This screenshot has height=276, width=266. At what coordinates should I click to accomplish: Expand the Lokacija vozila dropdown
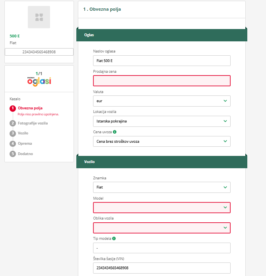coord(162,121)
